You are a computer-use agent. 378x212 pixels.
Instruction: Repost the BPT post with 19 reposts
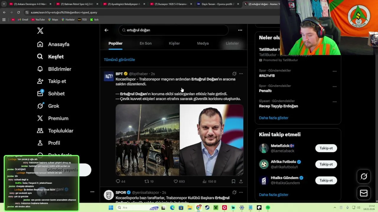pyautogui.click(x=149, y=181)
